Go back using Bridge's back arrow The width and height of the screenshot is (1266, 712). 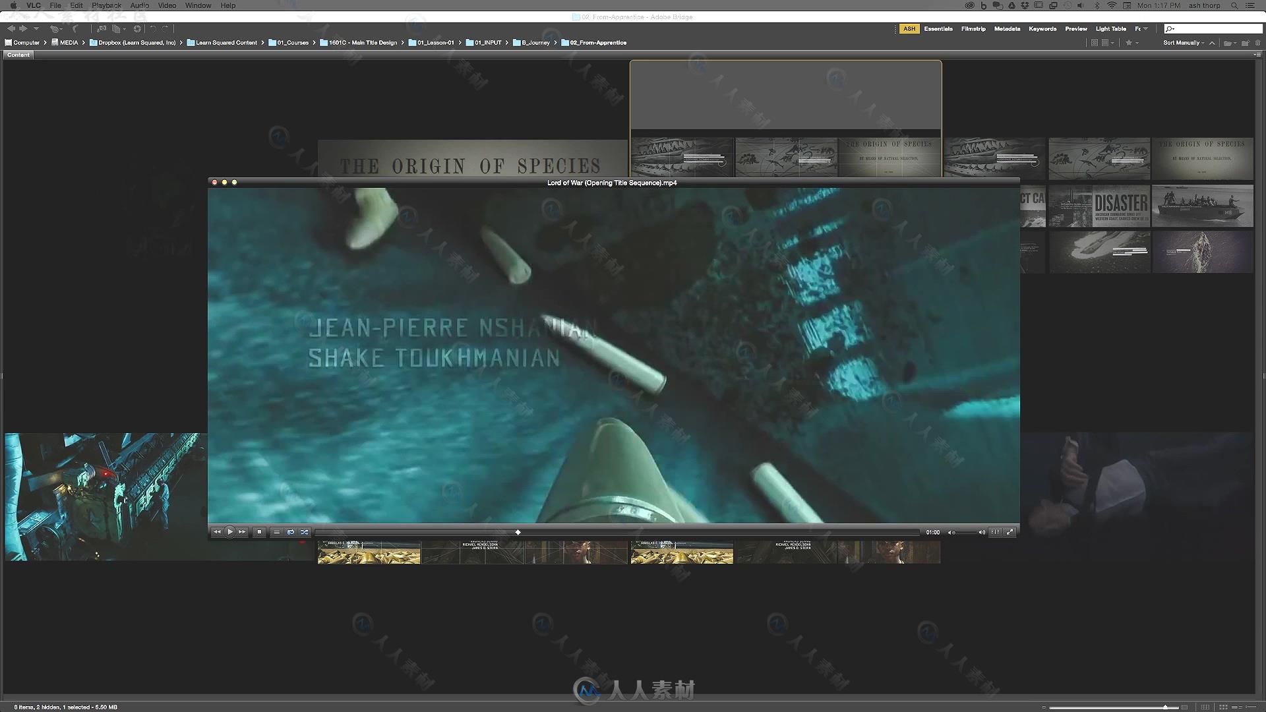point(11,28)
